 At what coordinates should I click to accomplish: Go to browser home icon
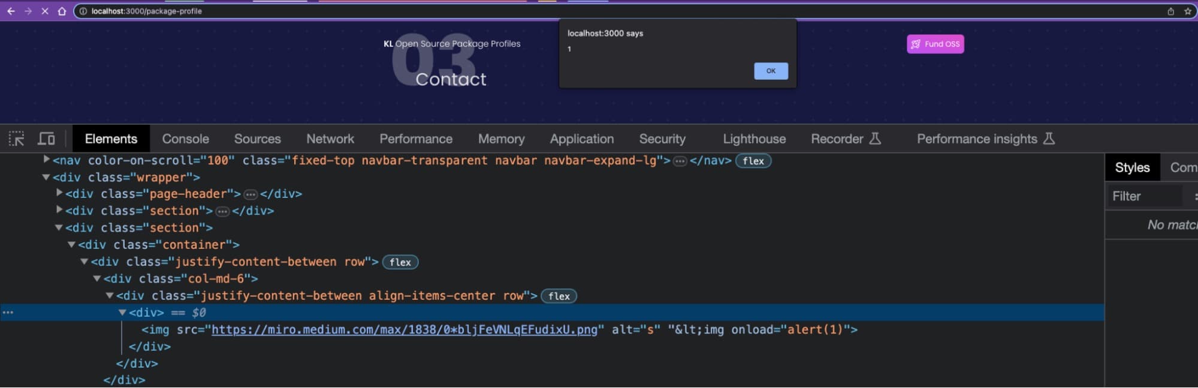(62, 11)
